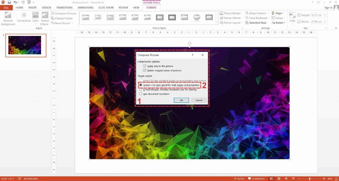Click Compress Pictures in the ribbon
The image size is (339, 181).
tap(64, 14)
